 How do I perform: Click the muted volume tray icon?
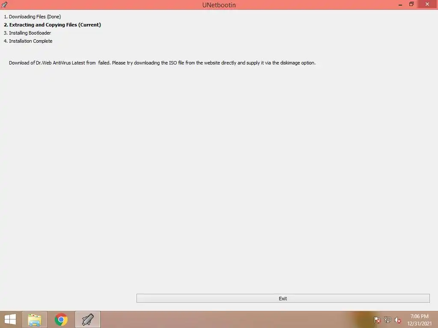click(x=397, y=320)
